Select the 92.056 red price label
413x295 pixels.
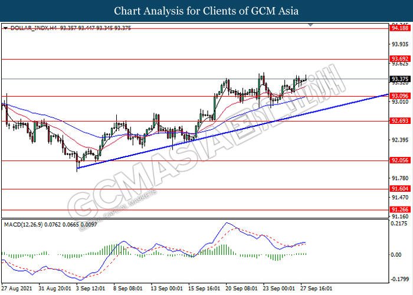(x=399, y=160)
